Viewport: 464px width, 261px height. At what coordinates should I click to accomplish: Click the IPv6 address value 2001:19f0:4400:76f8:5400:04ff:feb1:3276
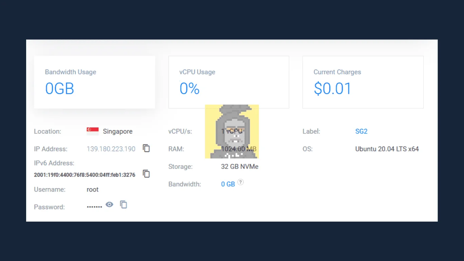(x=85, y=175)
